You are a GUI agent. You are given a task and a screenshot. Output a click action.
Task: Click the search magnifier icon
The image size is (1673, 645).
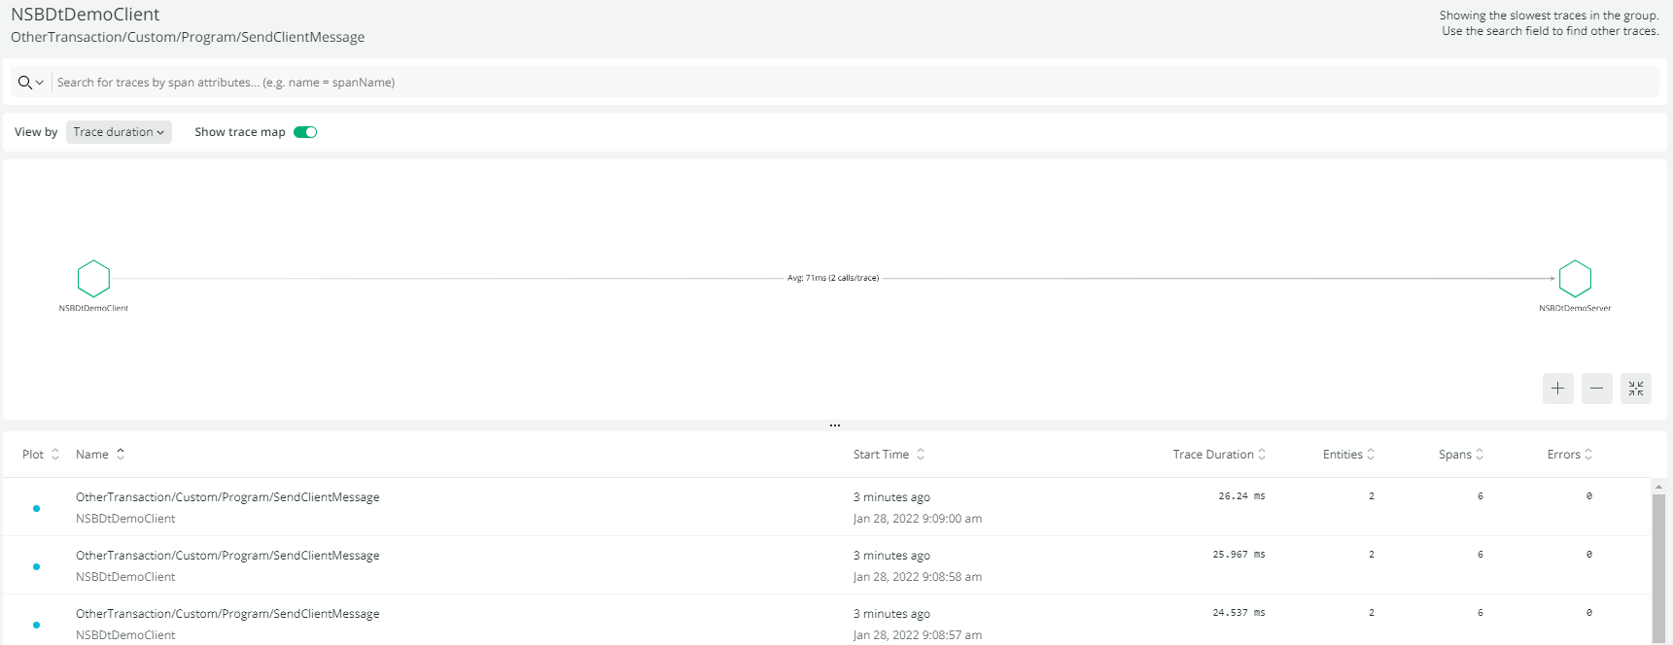point(24,83)
